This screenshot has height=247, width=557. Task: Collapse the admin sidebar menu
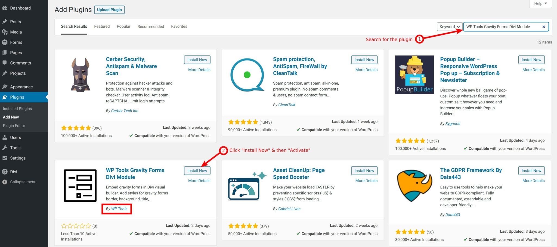click(5, 182)
